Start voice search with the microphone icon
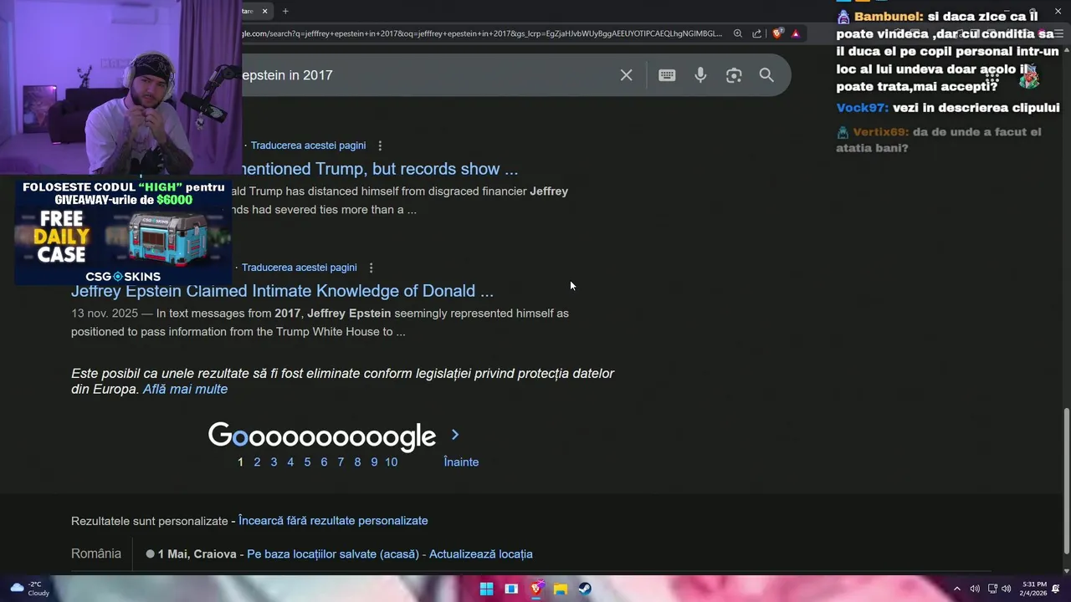The height and width of the screenshot is (602, 1071). point(700,75)
